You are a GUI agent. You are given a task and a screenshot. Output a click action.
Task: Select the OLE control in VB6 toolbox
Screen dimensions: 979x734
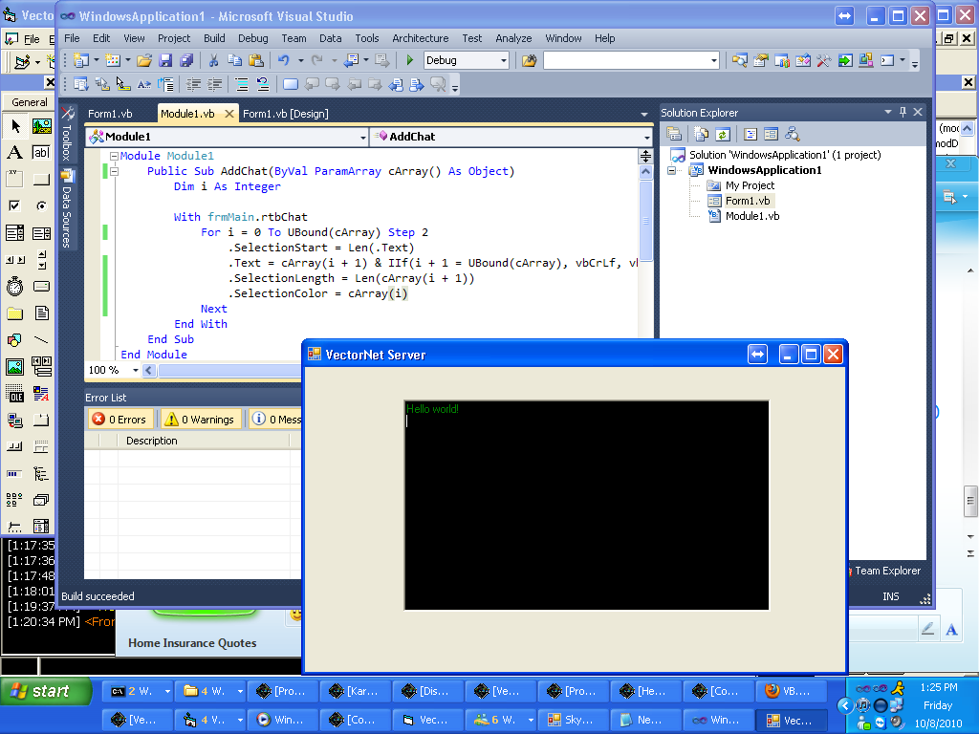click(14, 394)
